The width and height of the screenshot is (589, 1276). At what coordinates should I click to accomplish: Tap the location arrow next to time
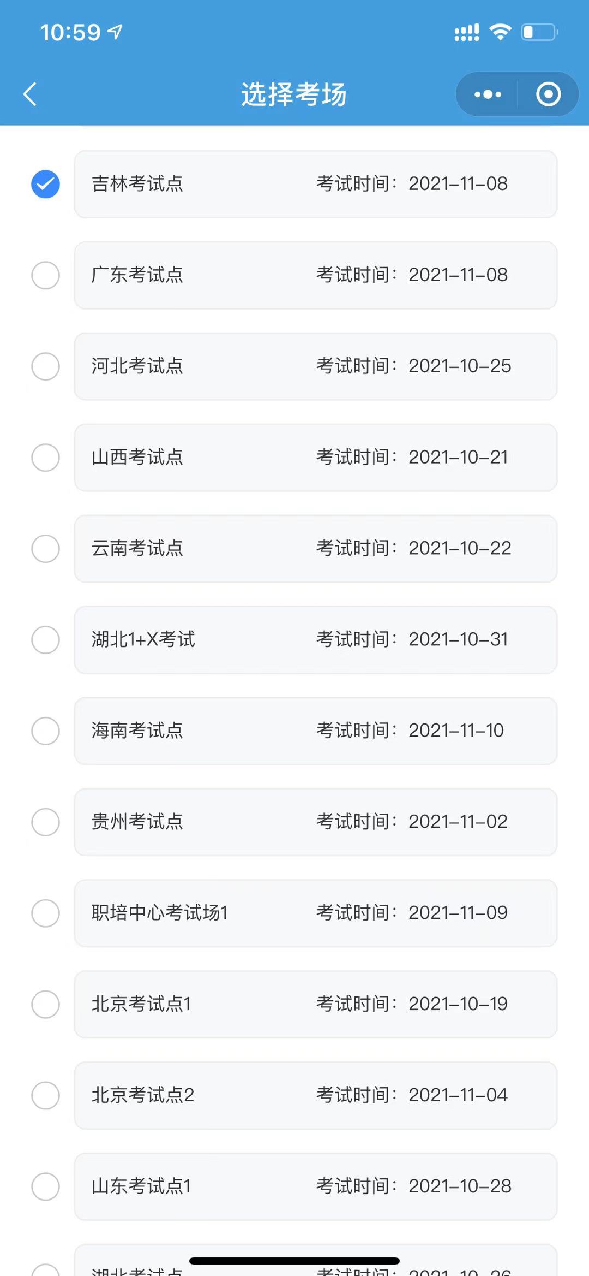(115, 32)
